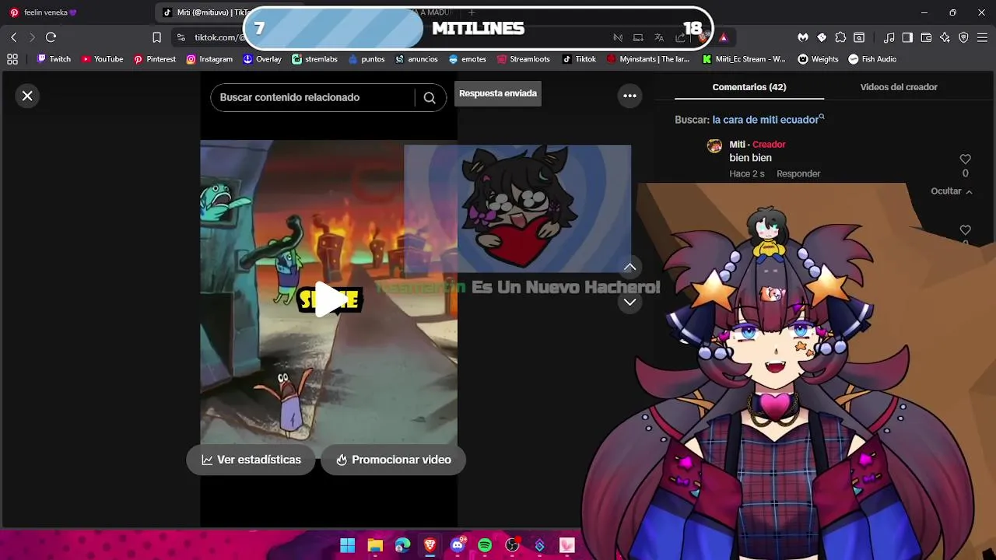Open the bookmarks apps grid icon

[x=12, y=59]
